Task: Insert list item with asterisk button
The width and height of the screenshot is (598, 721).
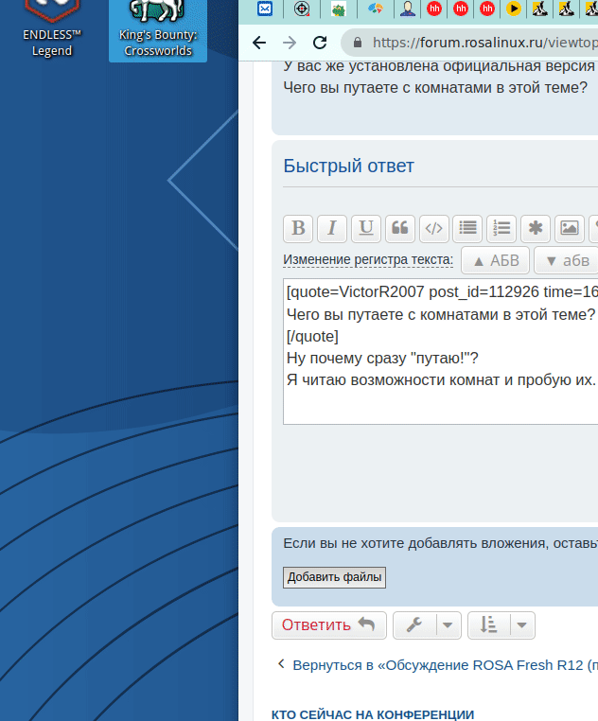Action: coord(536,228)
